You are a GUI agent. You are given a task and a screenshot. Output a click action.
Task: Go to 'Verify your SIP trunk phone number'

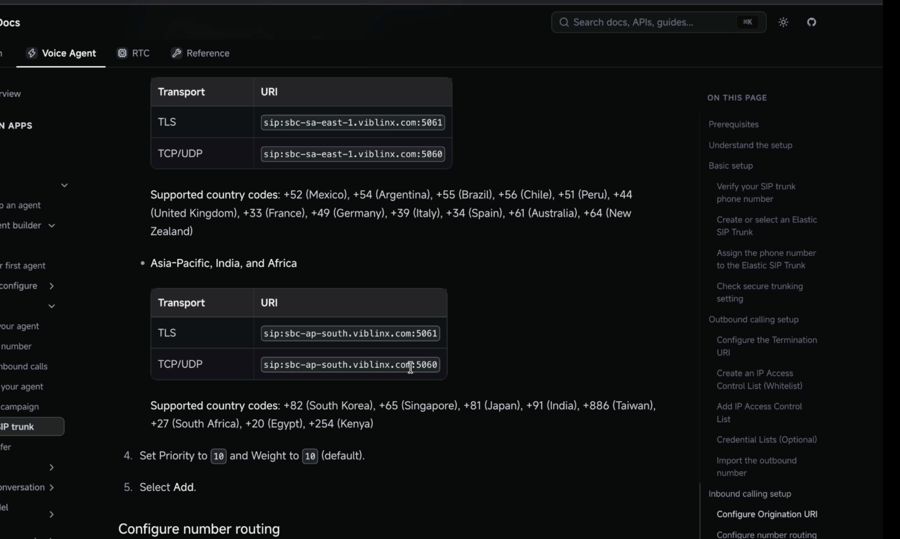[756, 192]
